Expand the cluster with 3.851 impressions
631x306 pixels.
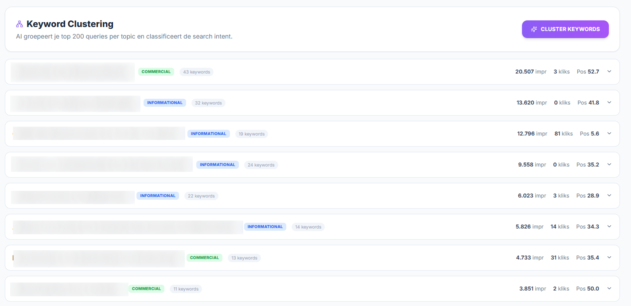(609, 288)
